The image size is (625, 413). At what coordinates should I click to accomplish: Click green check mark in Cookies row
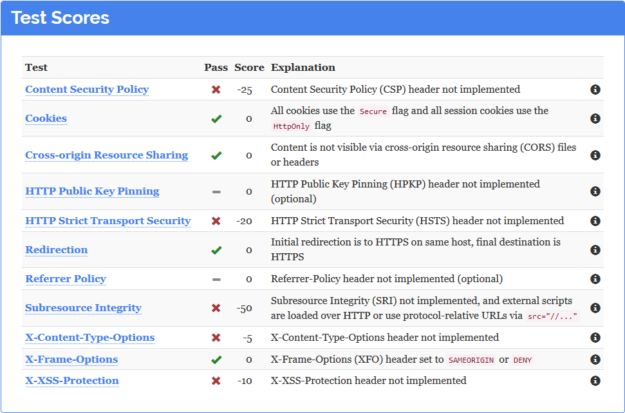coord(216,119)
